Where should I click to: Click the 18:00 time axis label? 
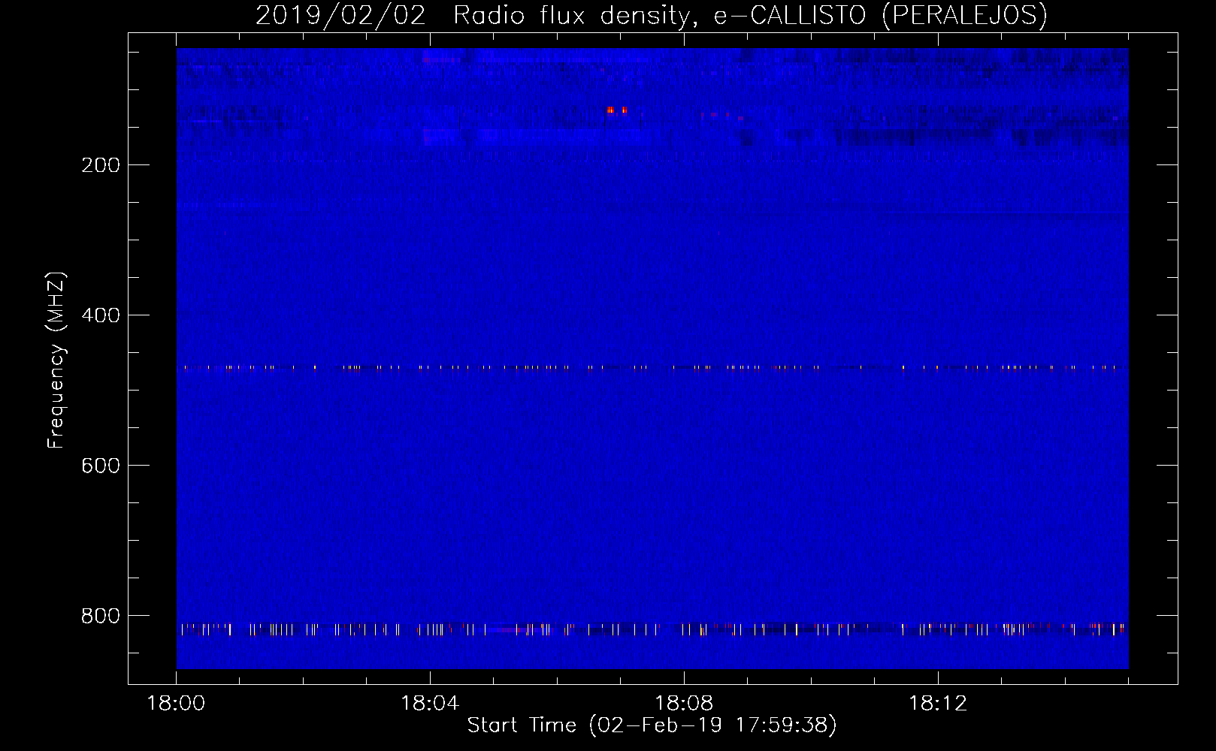tap(176, 704)
